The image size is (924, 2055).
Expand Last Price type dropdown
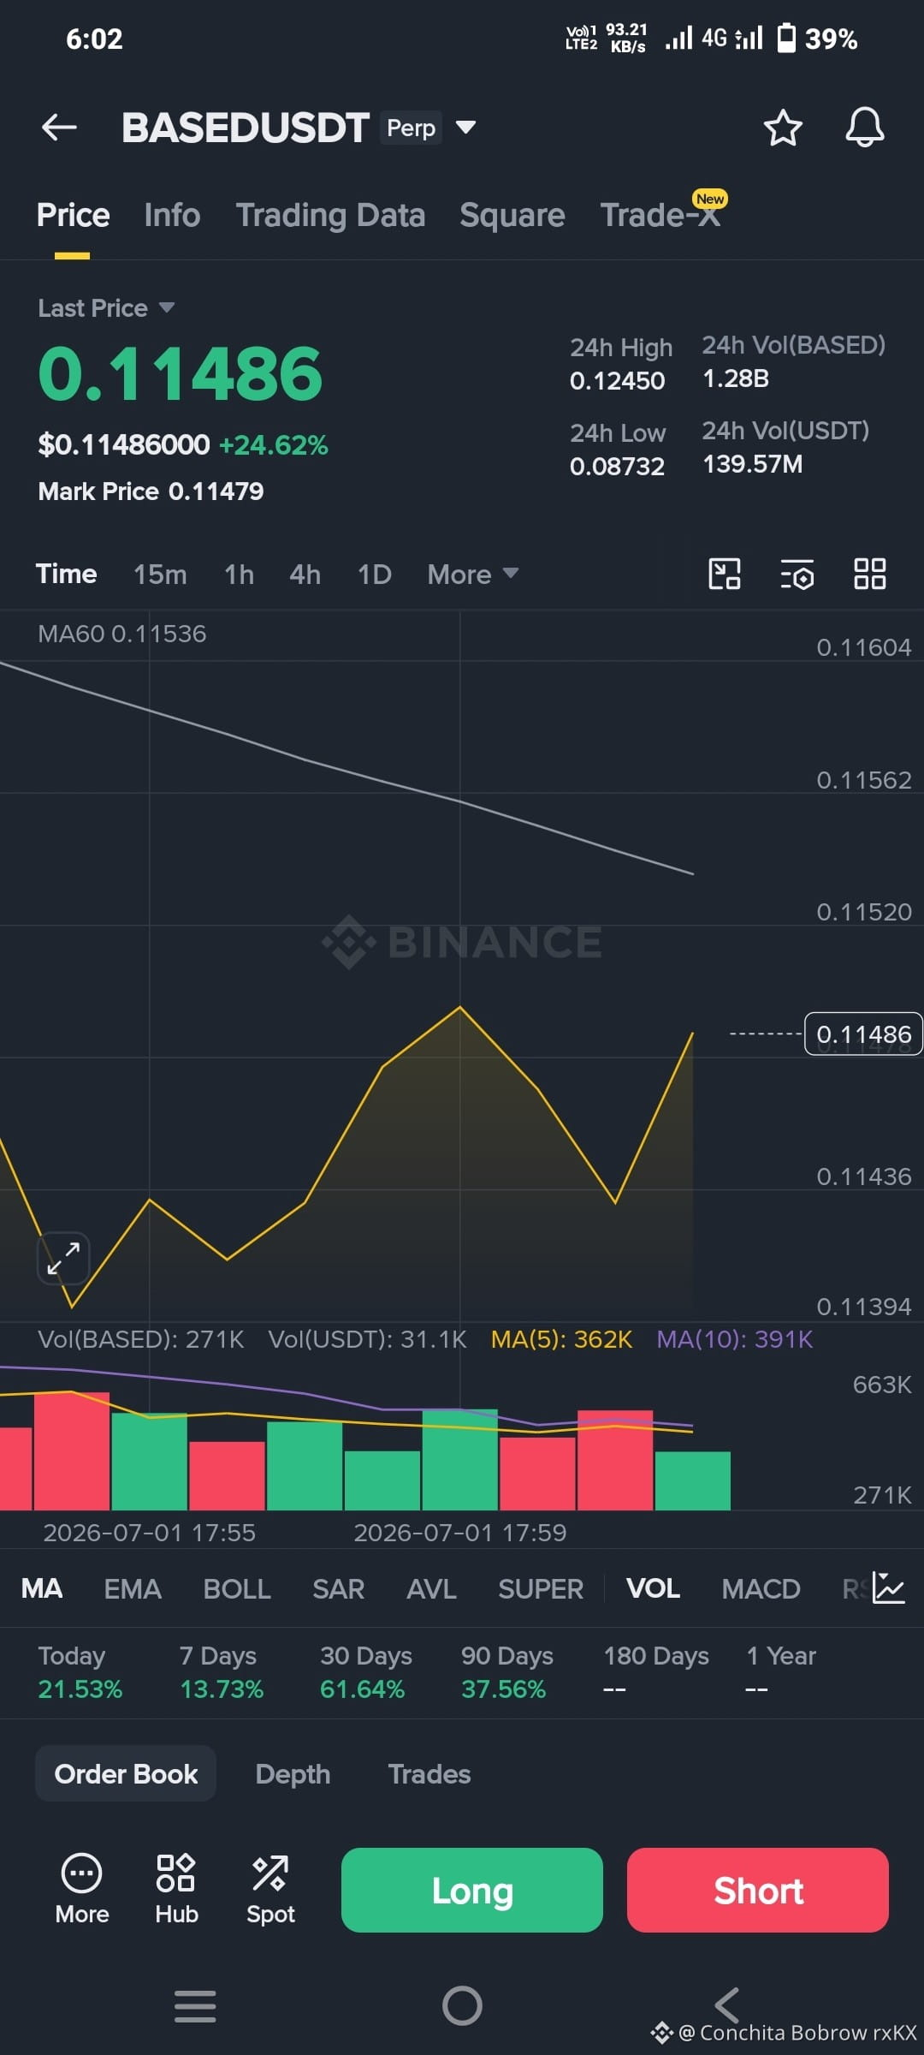click(x=167, y=307)
